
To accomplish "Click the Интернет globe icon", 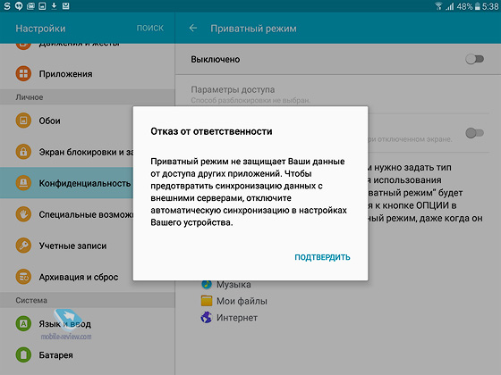I will 207,318.
